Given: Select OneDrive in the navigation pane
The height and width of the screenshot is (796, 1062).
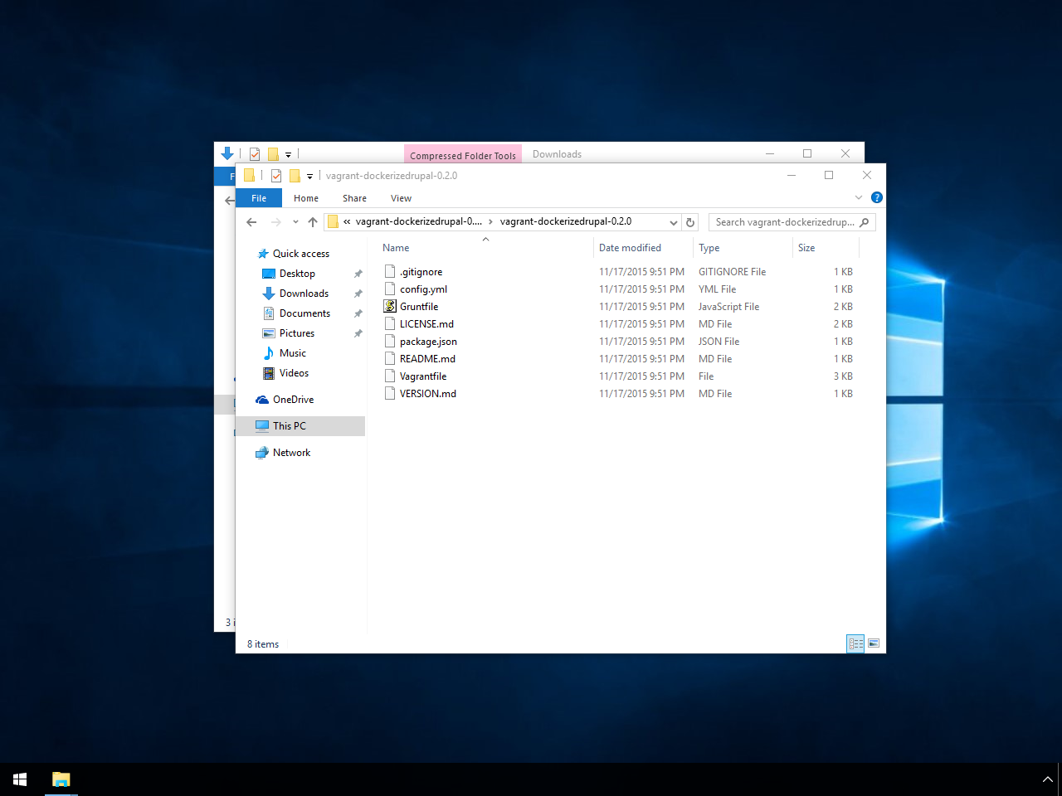Looking at the screenshot, I should (x=293, y=400).
